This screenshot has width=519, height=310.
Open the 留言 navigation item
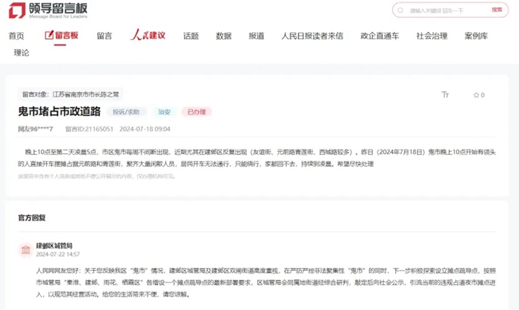click(x=105, y=36)
